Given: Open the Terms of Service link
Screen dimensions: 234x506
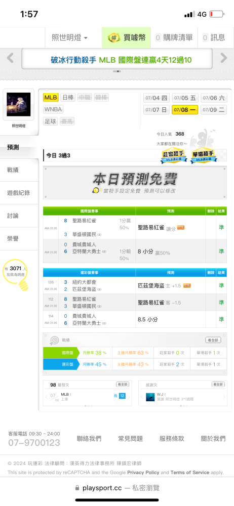Looking at the screenshot, I should tap(190, 473).
